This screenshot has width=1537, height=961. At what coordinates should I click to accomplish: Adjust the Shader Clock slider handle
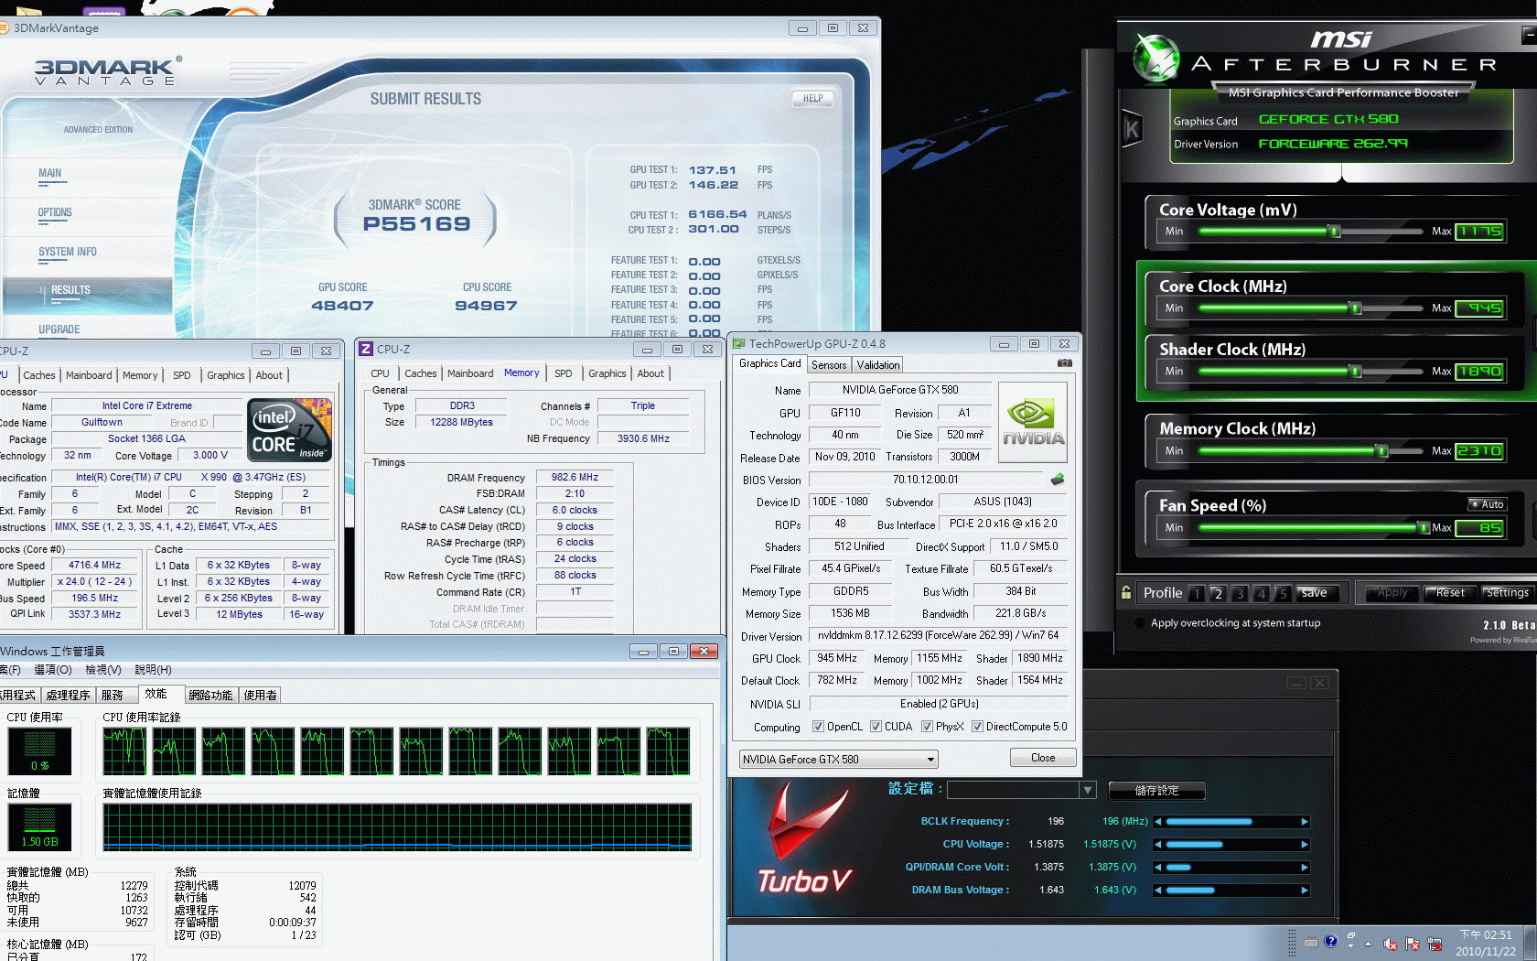1357,372
